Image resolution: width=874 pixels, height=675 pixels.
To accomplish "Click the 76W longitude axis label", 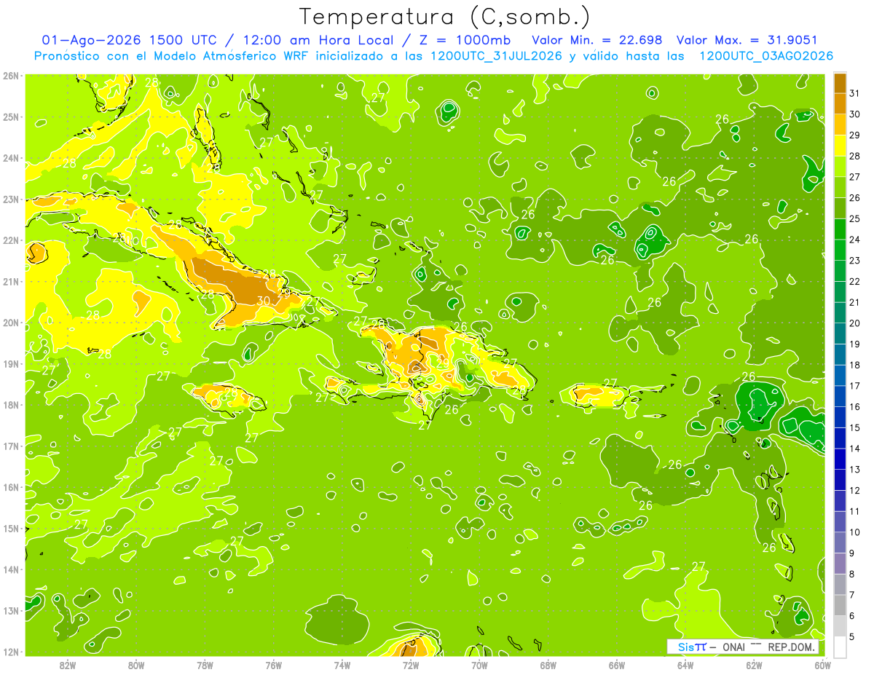I will pyautogui.click(x=273, y=665).
